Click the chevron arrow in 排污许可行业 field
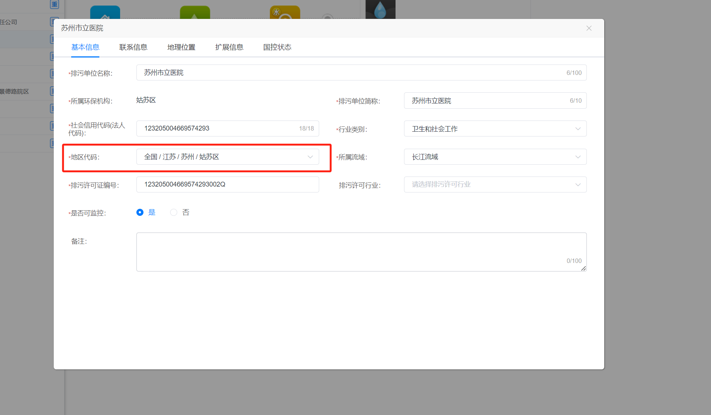Image resolution: width=711 pixels, height=415 pixels. click(578, 185)
